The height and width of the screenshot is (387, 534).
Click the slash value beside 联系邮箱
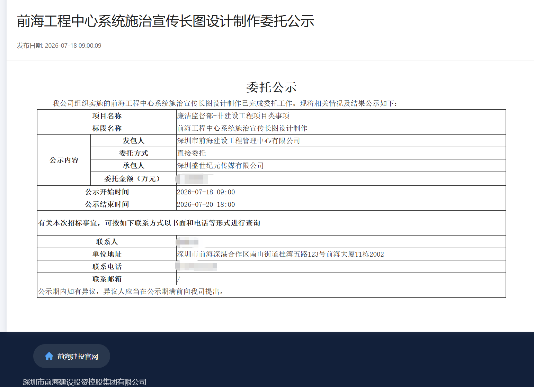179,279
